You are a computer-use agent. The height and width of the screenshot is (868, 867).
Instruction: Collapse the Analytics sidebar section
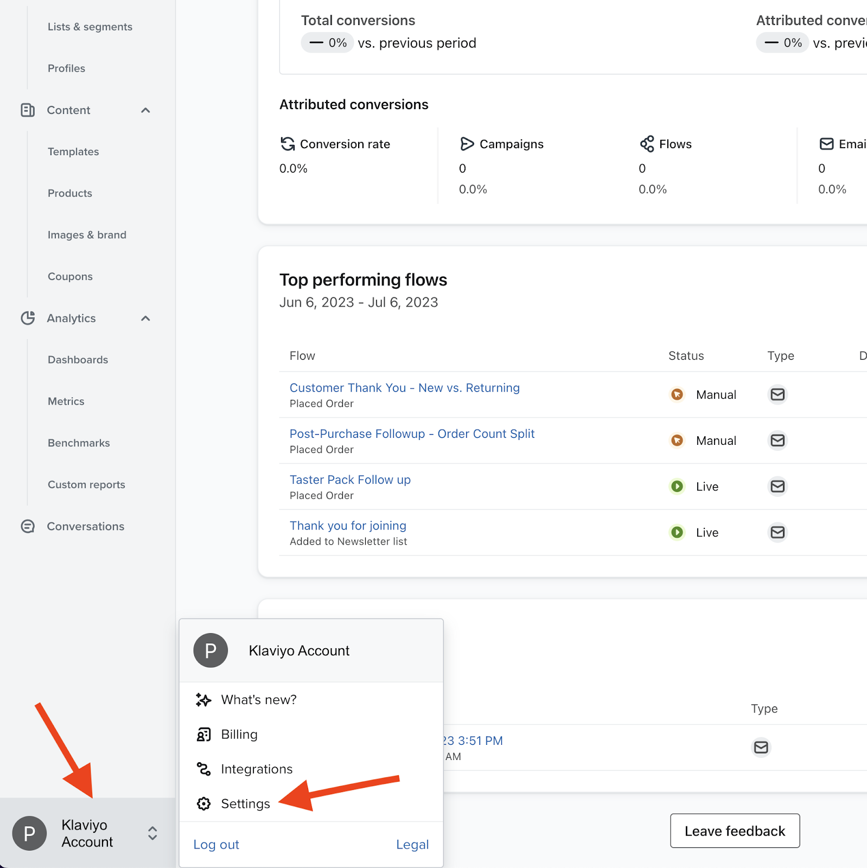(145, 318)
